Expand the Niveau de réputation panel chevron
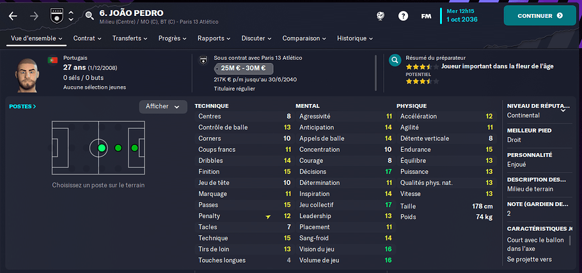582x273 pixels. (563, 110)
